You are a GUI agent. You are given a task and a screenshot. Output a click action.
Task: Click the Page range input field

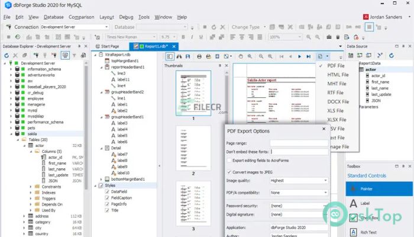299,143
